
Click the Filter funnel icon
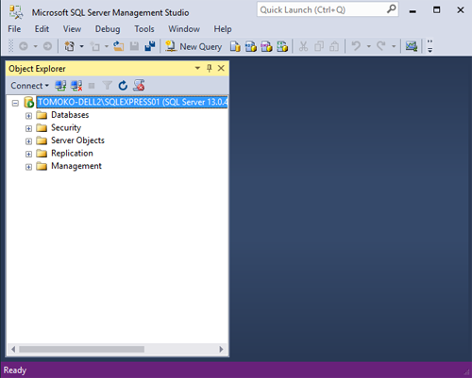[x=107, y=86]
